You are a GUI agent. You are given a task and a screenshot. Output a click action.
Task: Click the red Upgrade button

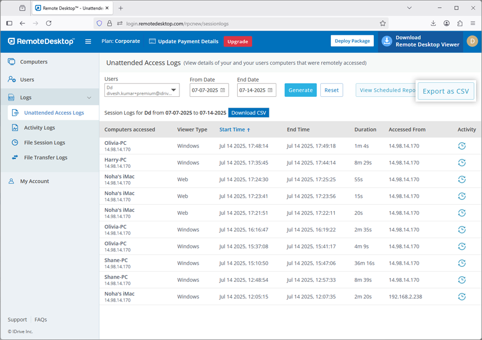[238, 42]
